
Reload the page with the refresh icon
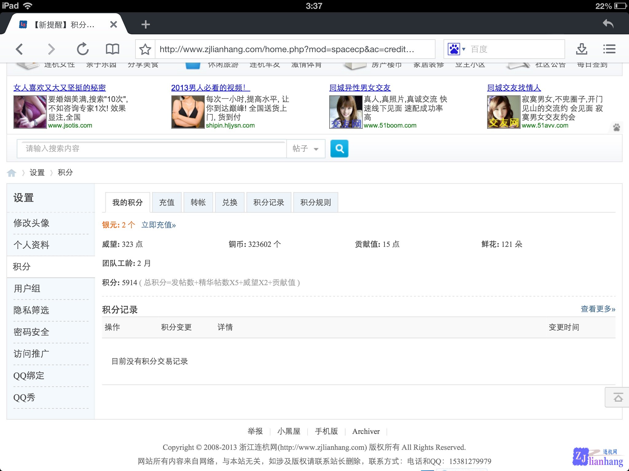83,49
